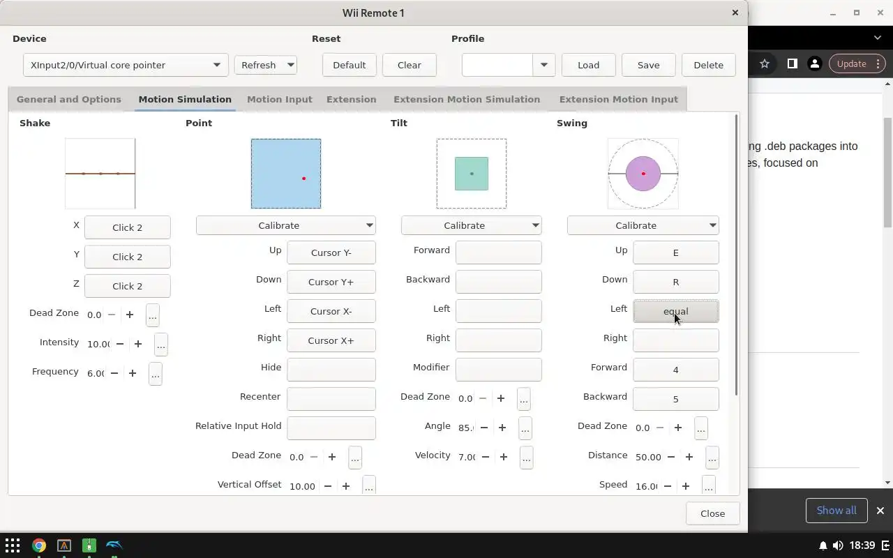This screenshot has width=893, height=558.
Task: Open the Point Dead Zone advanced settings button
Action: (x=355, y=457)
